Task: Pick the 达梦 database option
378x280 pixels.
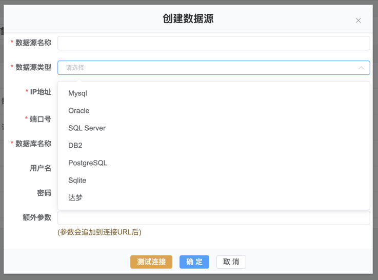Action: 75,198
